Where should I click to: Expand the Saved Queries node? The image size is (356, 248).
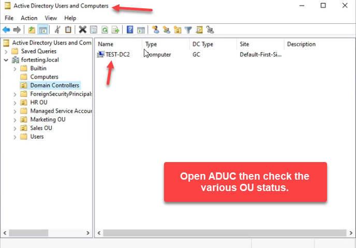point(6,52)
